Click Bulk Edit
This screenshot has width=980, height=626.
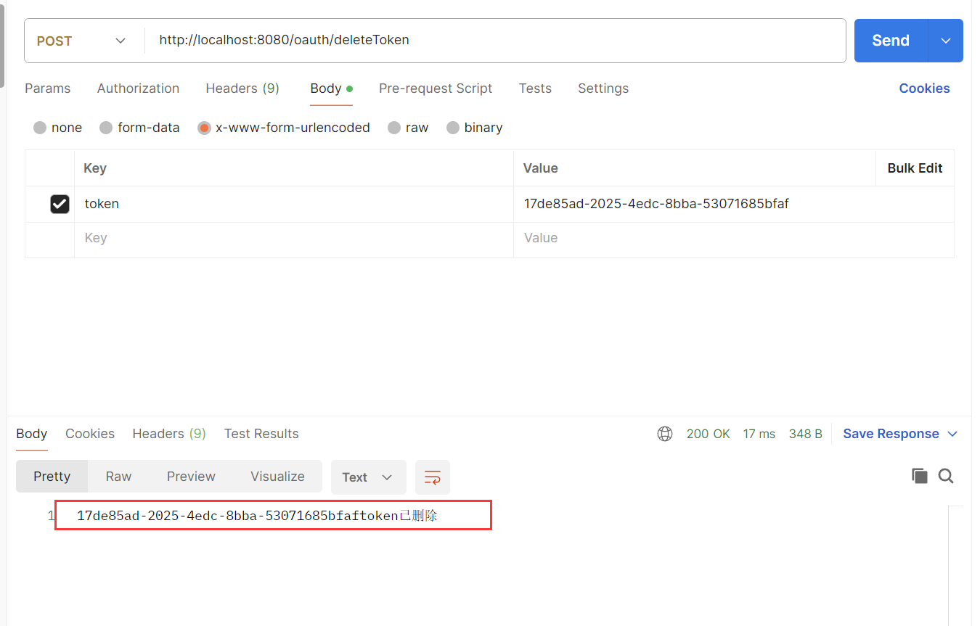coord(915,168)
